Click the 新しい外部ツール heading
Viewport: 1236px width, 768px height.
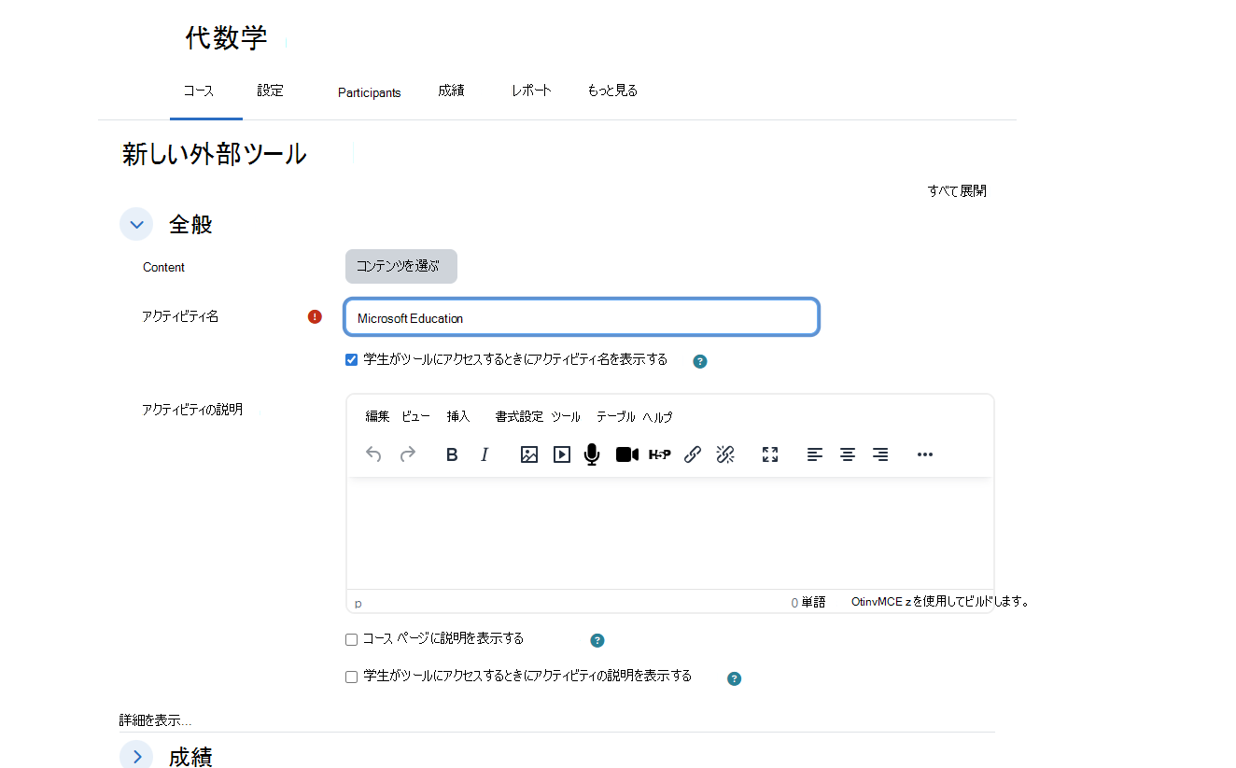[214, 155]
